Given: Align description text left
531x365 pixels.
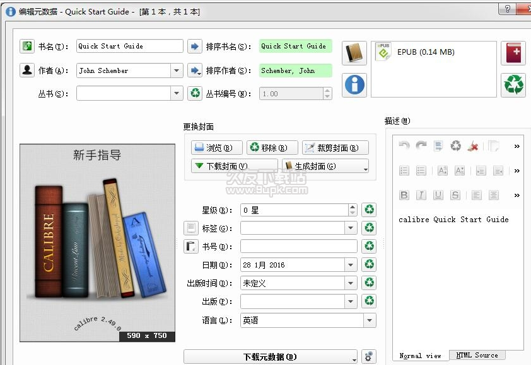Looking at the screenshot, I should click(477, 195).
